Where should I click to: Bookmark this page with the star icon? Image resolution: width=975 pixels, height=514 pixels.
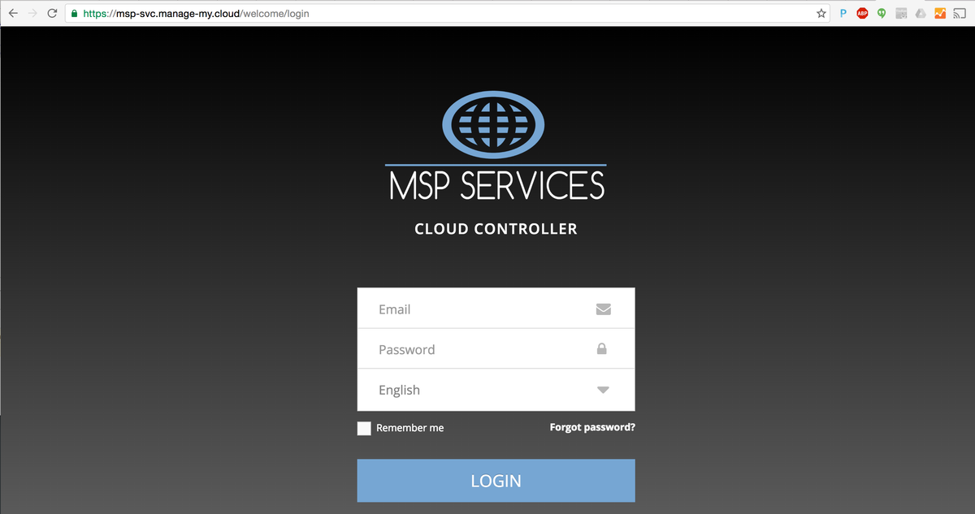coord(821,13)
